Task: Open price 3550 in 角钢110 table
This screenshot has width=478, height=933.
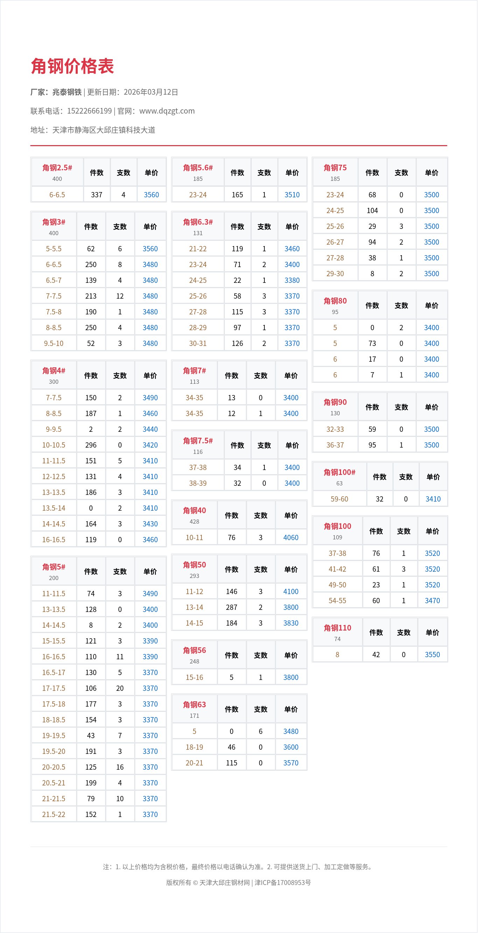Action: (432, 655)
